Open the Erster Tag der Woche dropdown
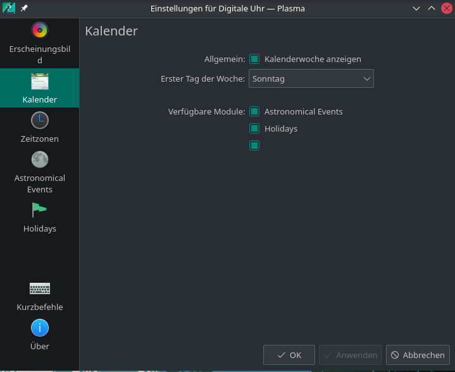Screen dimensions: 455x372 (311, 78)
